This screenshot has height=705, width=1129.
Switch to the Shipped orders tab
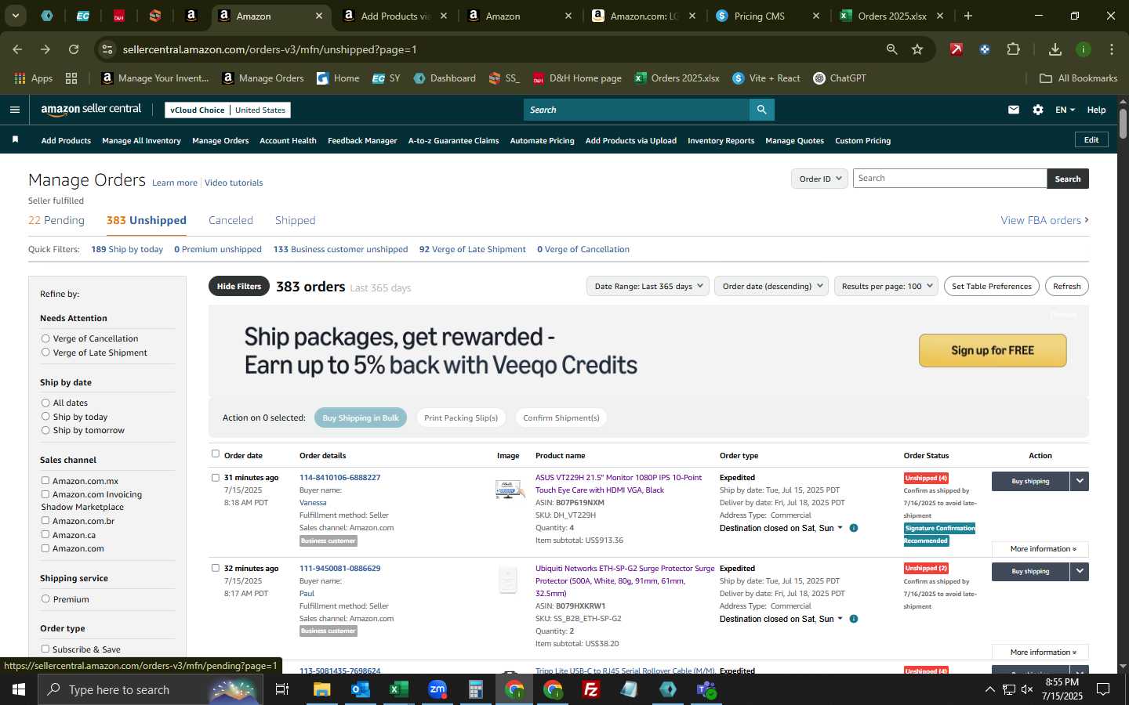[295, 220]
